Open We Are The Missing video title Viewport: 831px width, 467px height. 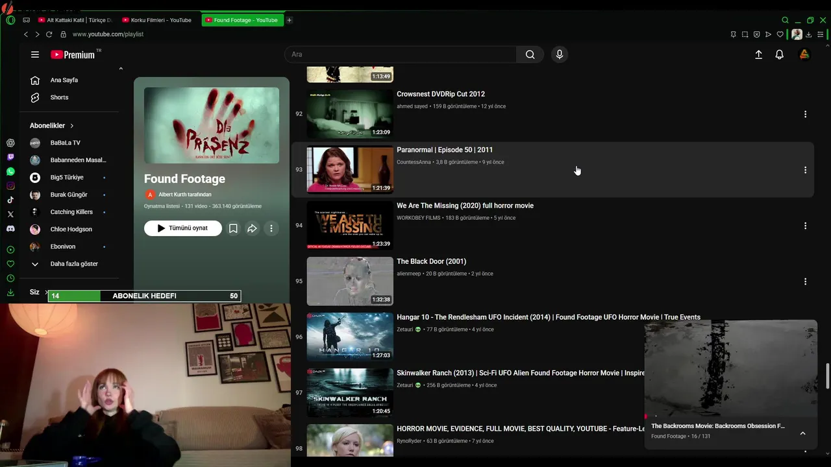pyautogui.click(x=465, y=206)
